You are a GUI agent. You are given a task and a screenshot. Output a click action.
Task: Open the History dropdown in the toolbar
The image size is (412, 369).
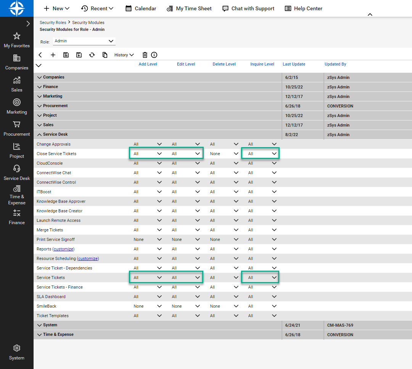coord(124,55)
